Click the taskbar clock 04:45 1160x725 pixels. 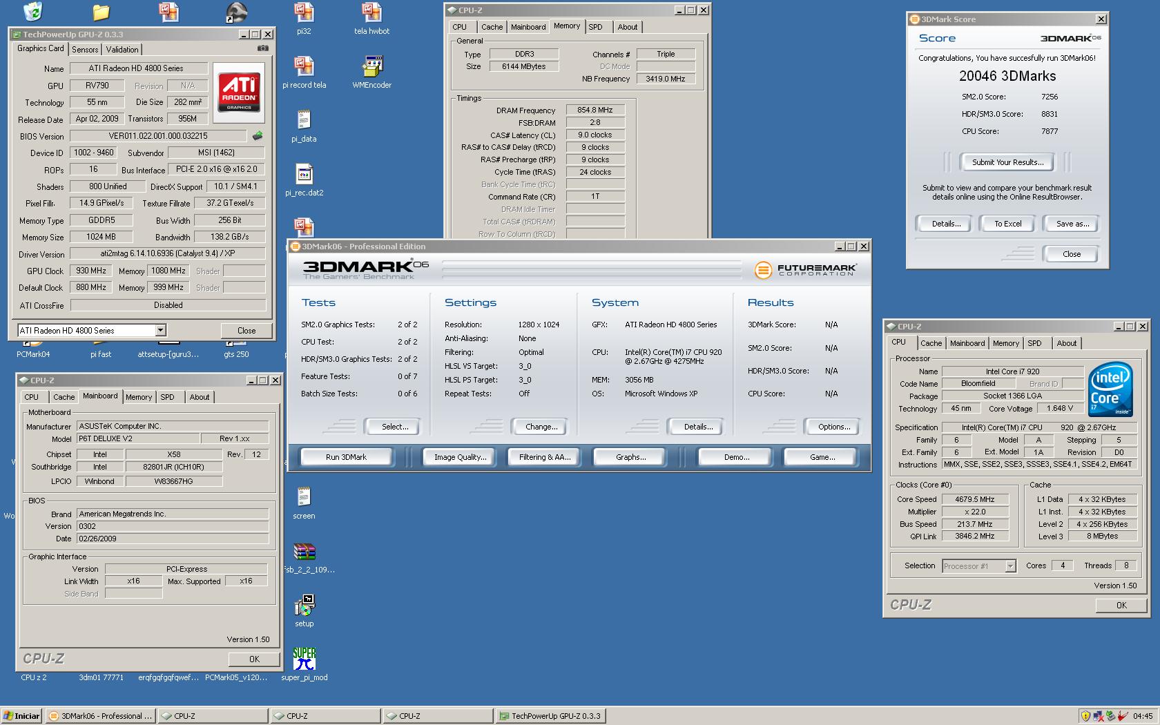tap(1143, 716)
